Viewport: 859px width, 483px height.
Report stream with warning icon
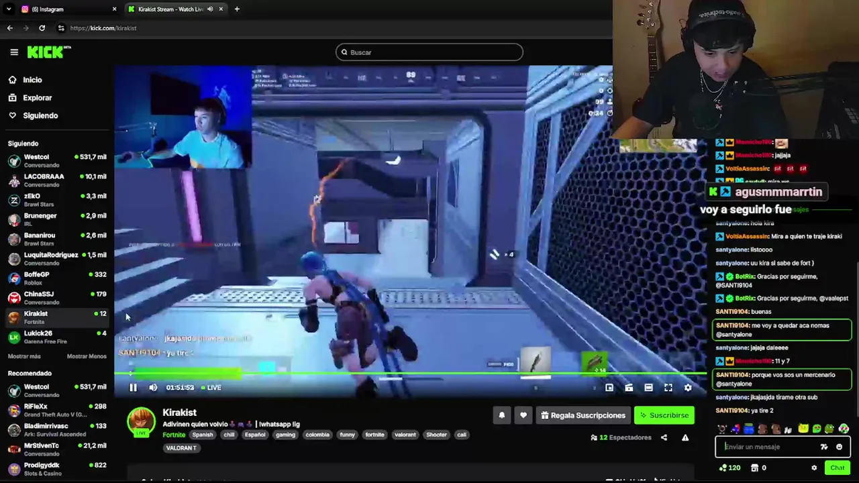point(685,437)
